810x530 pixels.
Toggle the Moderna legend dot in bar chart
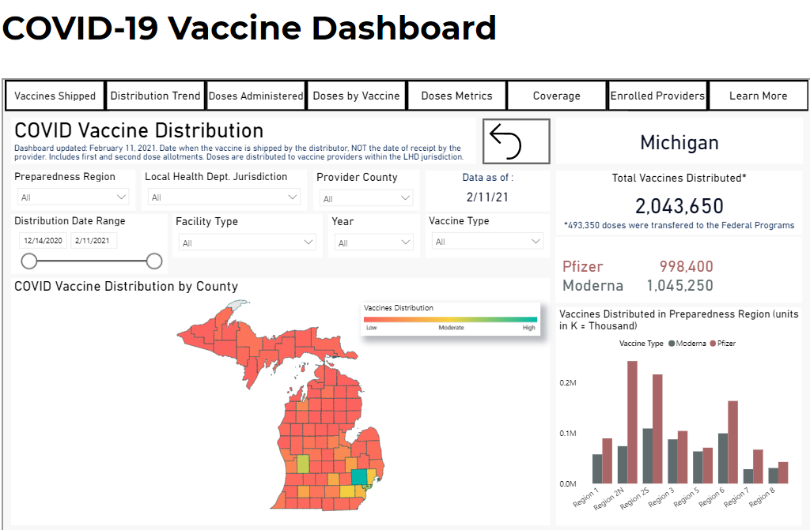pos(672,343)
